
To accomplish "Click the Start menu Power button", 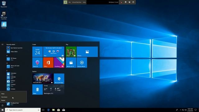I will click(x=2, y=105).
